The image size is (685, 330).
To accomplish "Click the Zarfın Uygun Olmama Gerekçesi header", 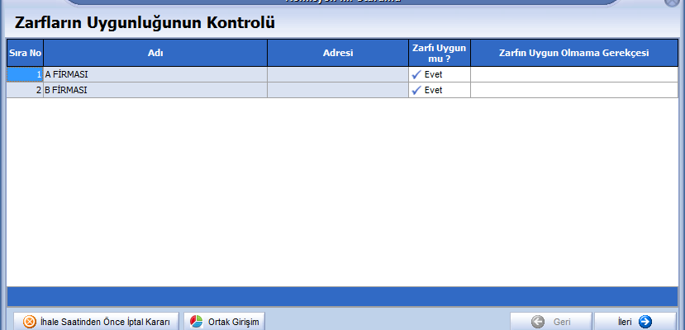I will click(573, 53).
